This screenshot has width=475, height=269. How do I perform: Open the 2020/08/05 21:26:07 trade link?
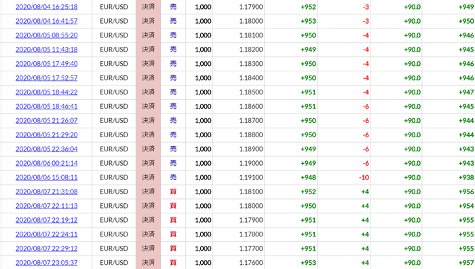[x=46, y=121]
